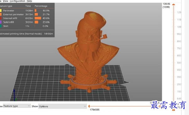Click the left handle of horizontal move slider
This screenshot has height=115, width=189.
point(89,106)
